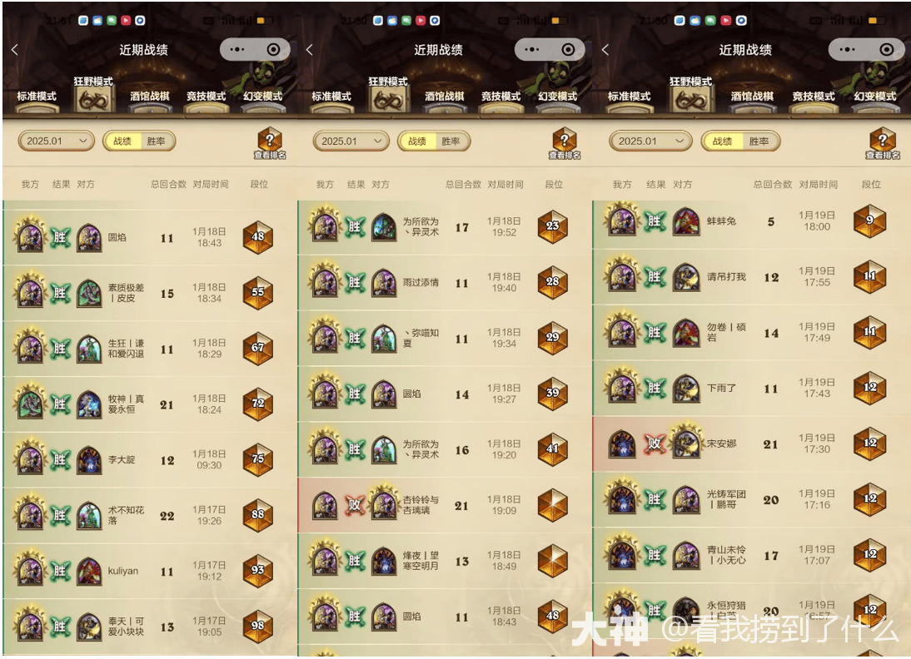
Task: Tap the back arrow in the middle panel
Action: (309, 50)
